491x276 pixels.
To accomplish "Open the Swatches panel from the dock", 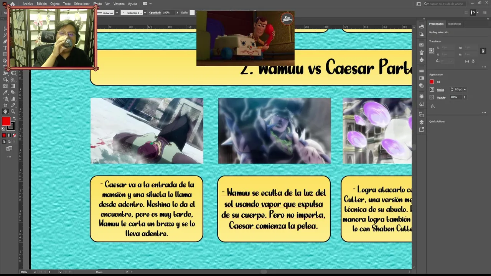I will pos(422,45).
